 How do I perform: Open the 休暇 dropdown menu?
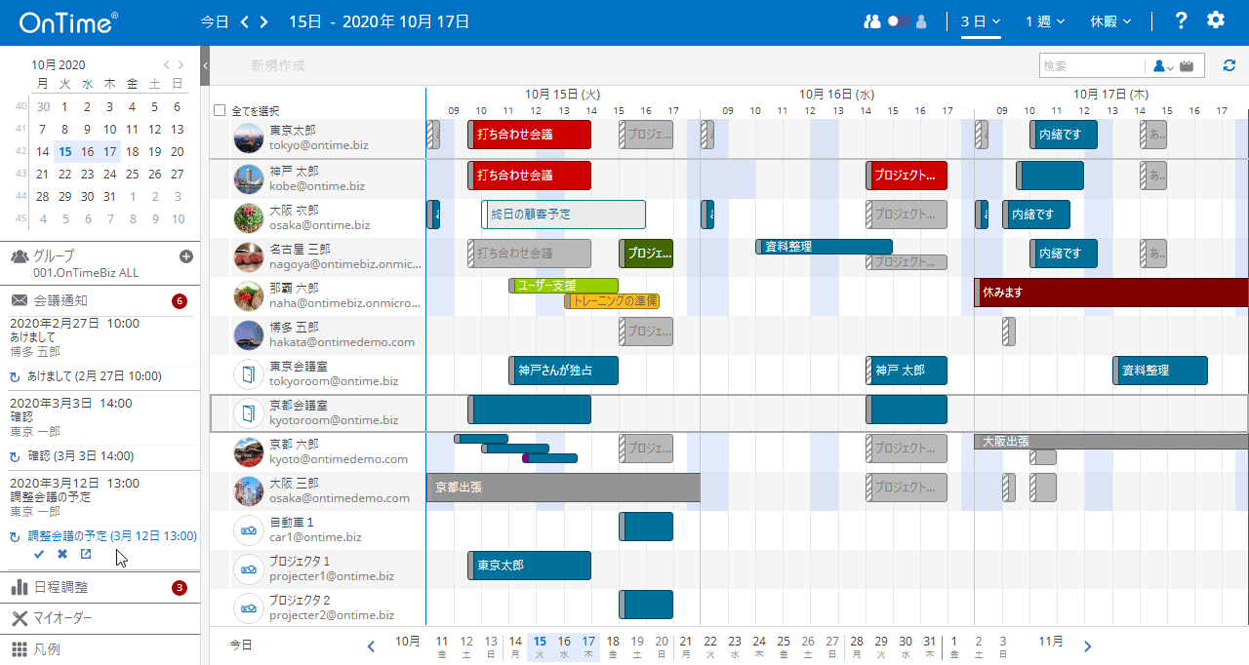coord(1110,20)
